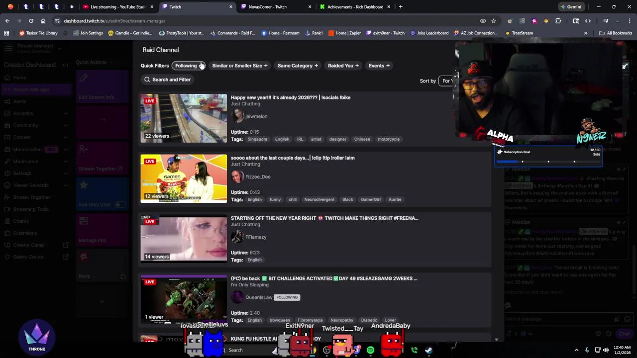Screen dimensions: 637x358
Task: Open the Joke Leaderboard bookmark
Action: (429, 33)
